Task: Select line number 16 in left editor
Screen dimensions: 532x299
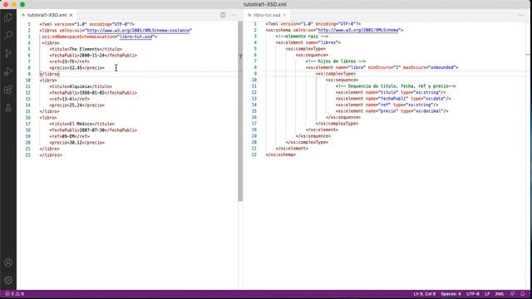Action: pos(27,118)
